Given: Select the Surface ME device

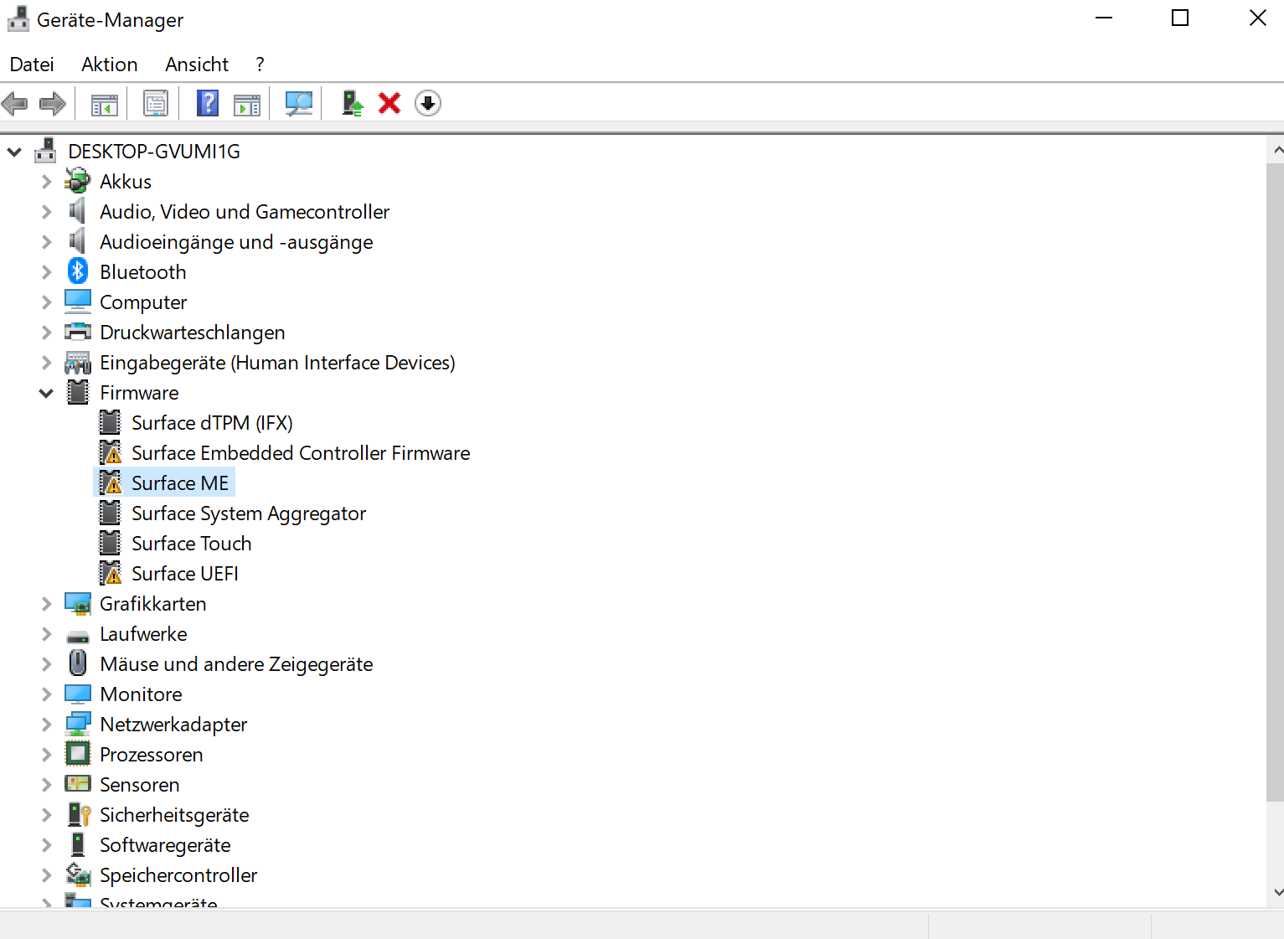Looking at the screenshot, I should click(180, 482).
